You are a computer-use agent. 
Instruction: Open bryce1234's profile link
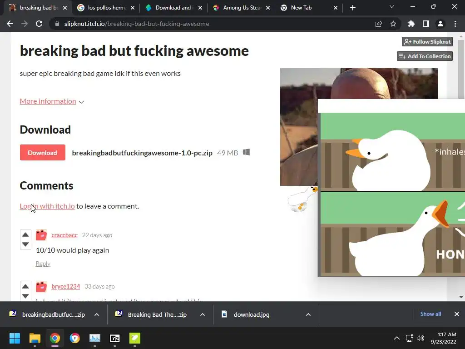pyautogui.click(x=65, y=286)
